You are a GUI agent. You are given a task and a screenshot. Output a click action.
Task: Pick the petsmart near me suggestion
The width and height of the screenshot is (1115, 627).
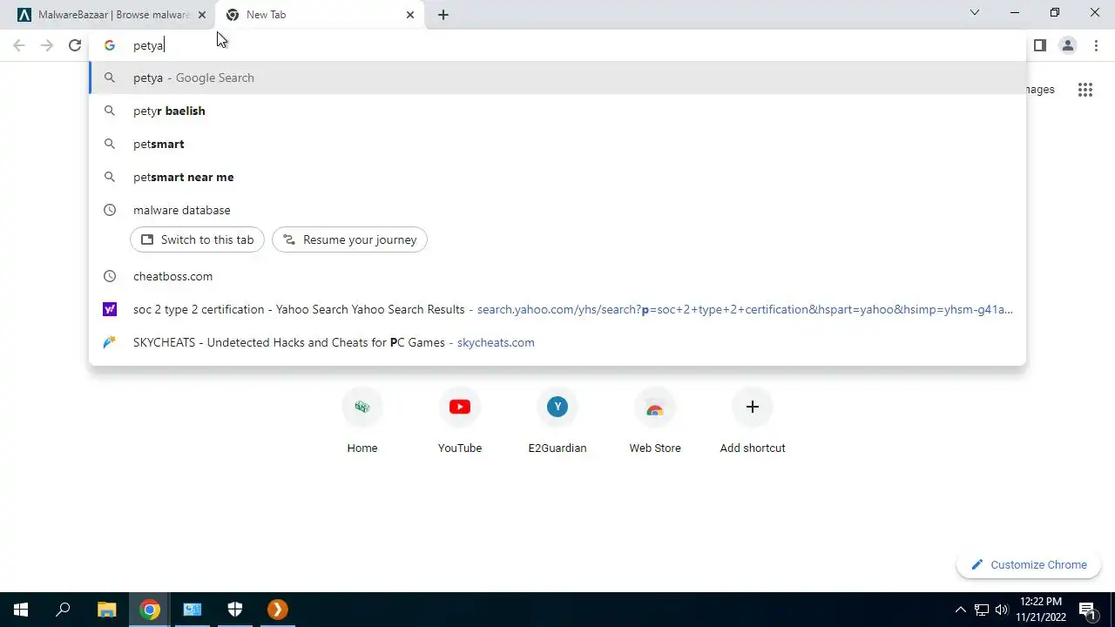[557, 177]
